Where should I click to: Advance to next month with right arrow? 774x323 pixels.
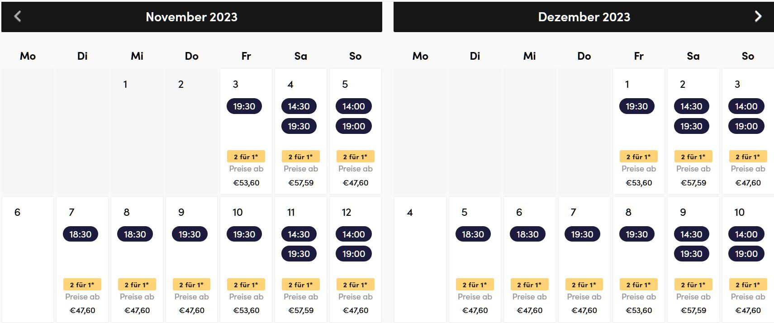point(758,17)
